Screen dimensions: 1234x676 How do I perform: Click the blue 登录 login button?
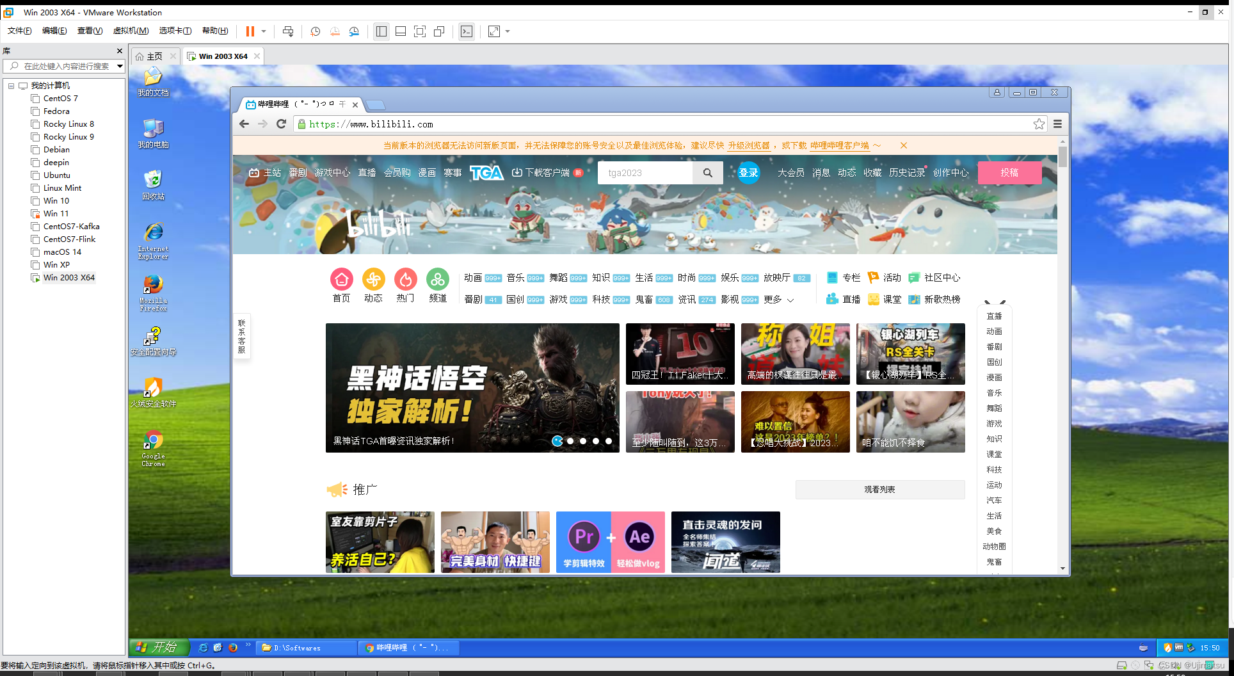click(x=748, y=173)
